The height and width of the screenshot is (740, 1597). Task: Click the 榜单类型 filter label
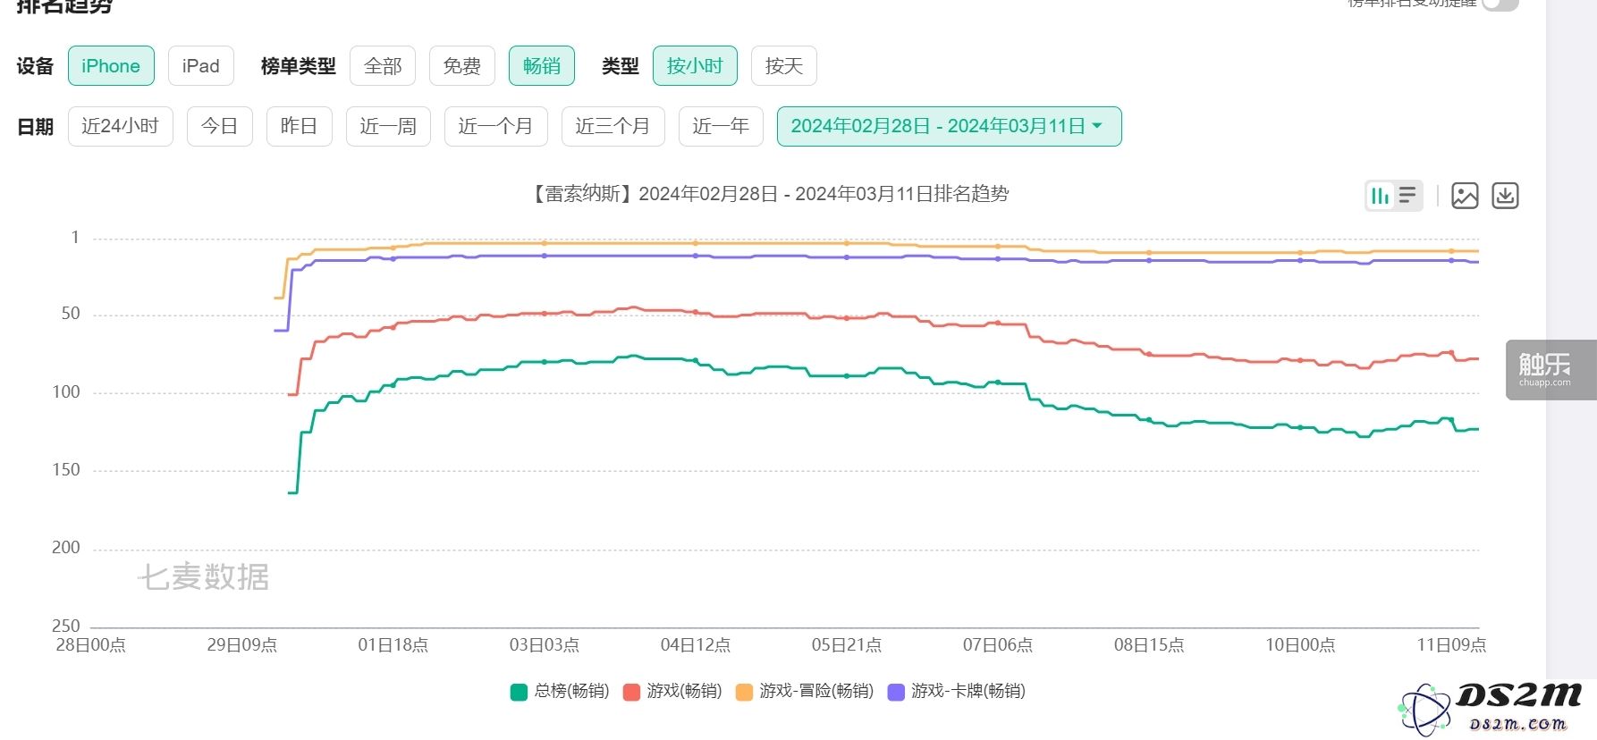[299, 66]
